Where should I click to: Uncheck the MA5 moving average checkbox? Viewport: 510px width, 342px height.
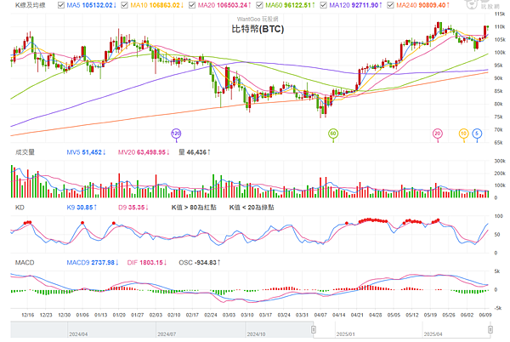(x=61, y=5)
